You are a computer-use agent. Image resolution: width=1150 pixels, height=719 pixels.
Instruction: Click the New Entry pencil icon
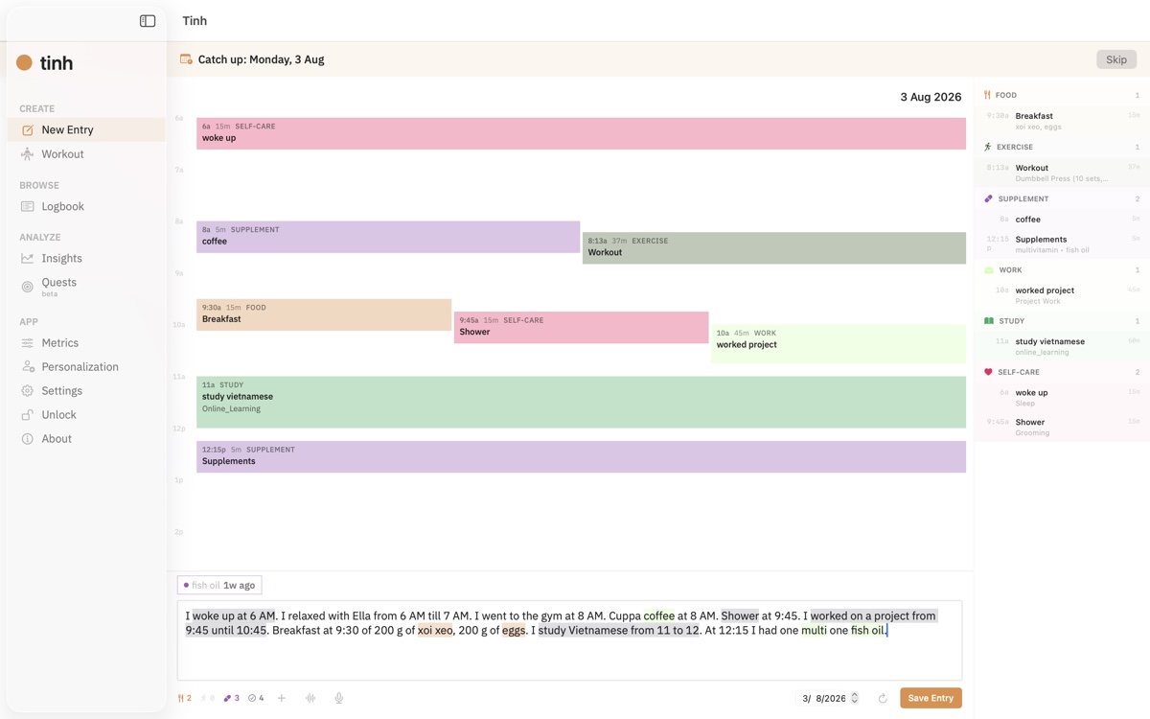click(27, 129)
